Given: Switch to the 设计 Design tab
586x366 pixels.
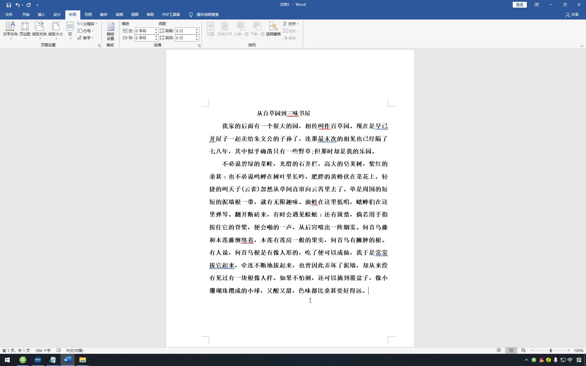Looking at the screenshot, I should pos(57,15).
